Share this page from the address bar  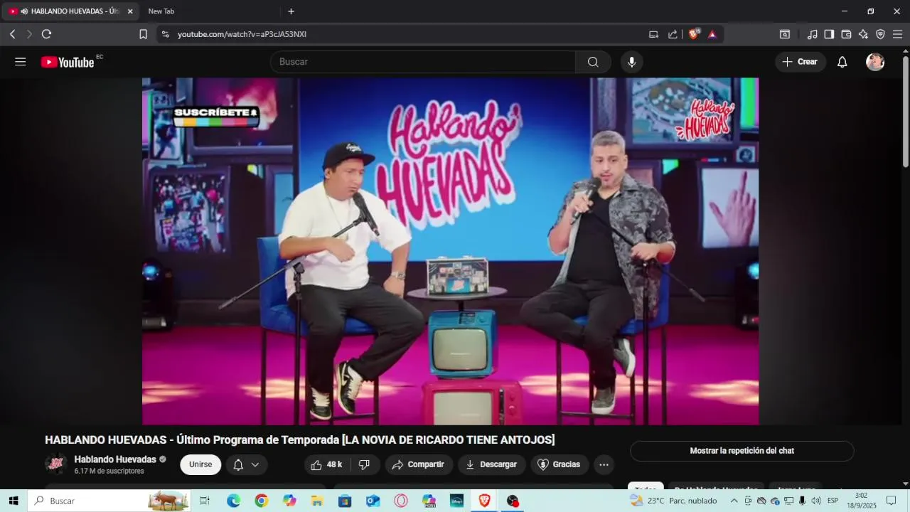click(x=673, y=34)
